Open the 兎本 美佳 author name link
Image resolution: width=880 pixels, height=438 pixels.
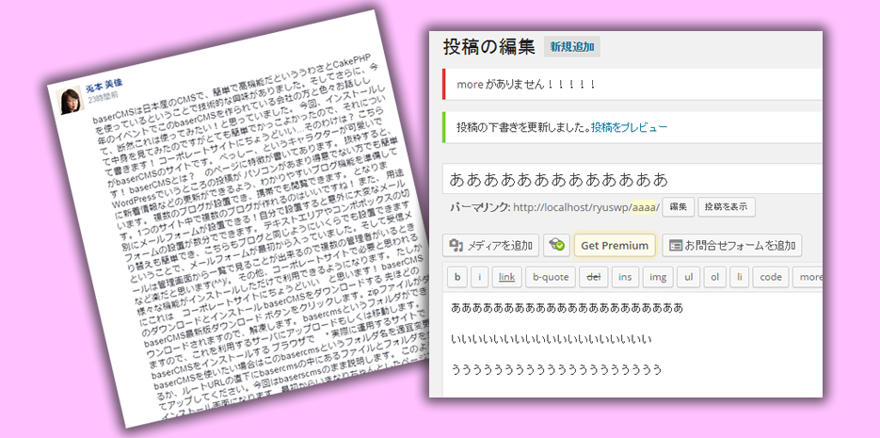point(104,86)
